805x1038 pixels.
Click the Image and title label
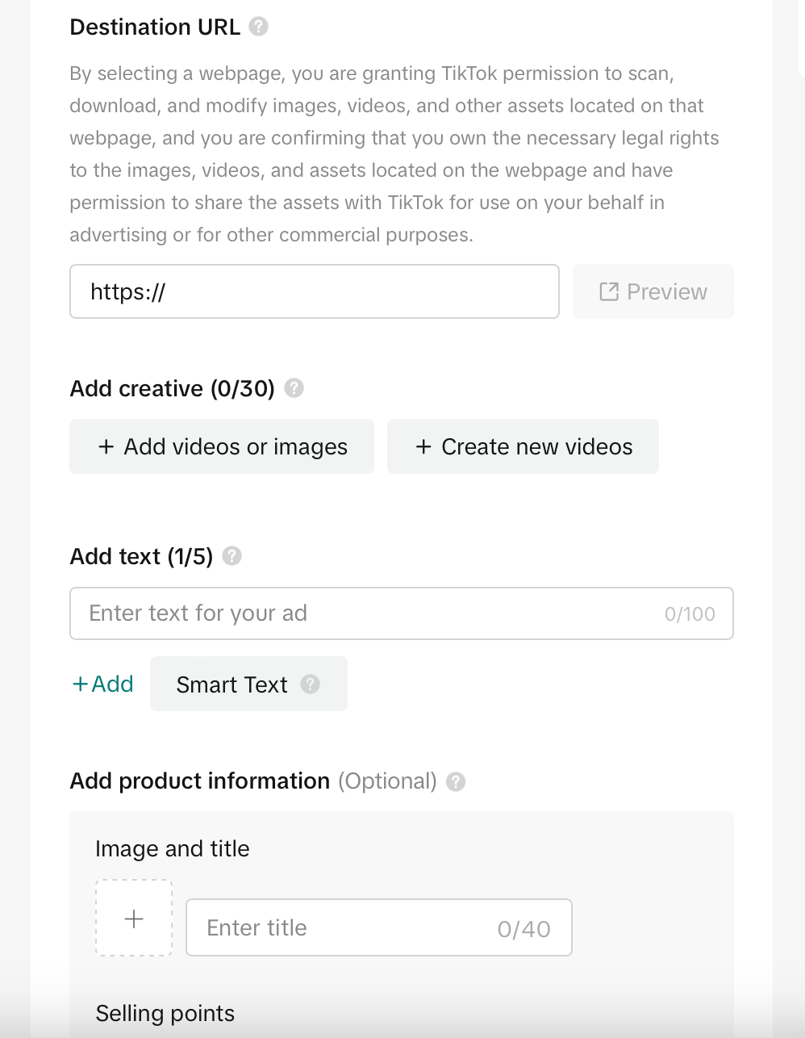173,848
